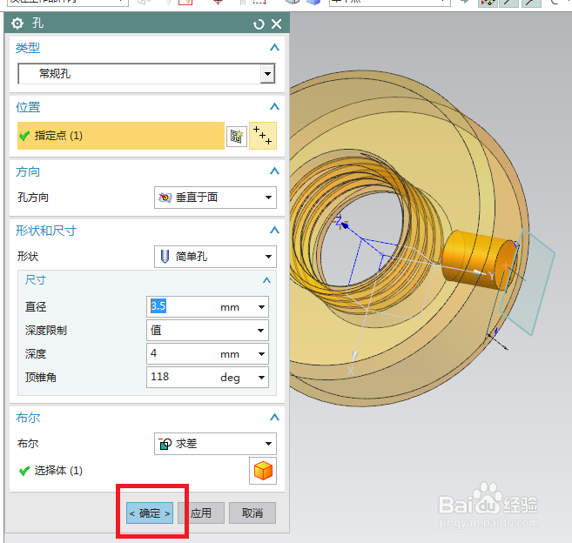Image resolution: width=572 pixels, height=543 pixels.
Task: Open the dropdown arrow next to 深度 mm
Action: 261,354
